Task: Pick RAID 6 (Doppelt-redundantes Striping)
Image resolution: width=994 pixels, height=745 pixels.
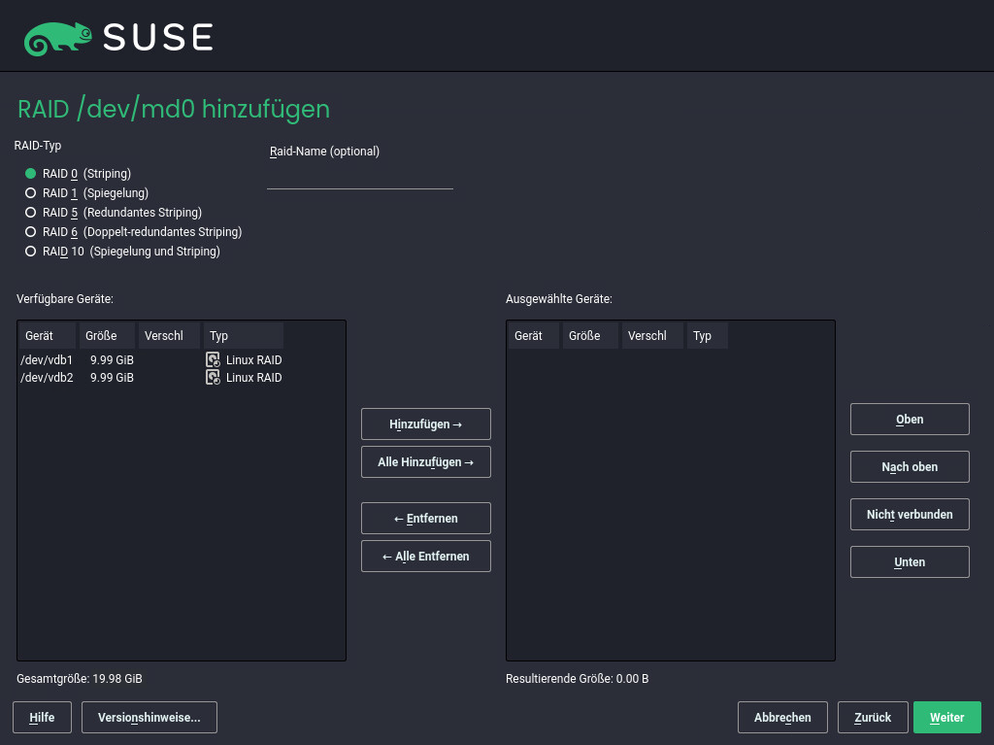Action: tap(31, 232)
